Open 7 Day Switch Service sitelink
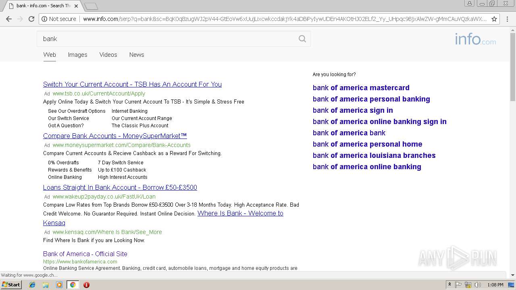 (121, 163)
